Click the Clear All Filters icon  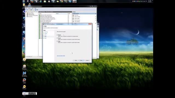(x=73, y=22)
